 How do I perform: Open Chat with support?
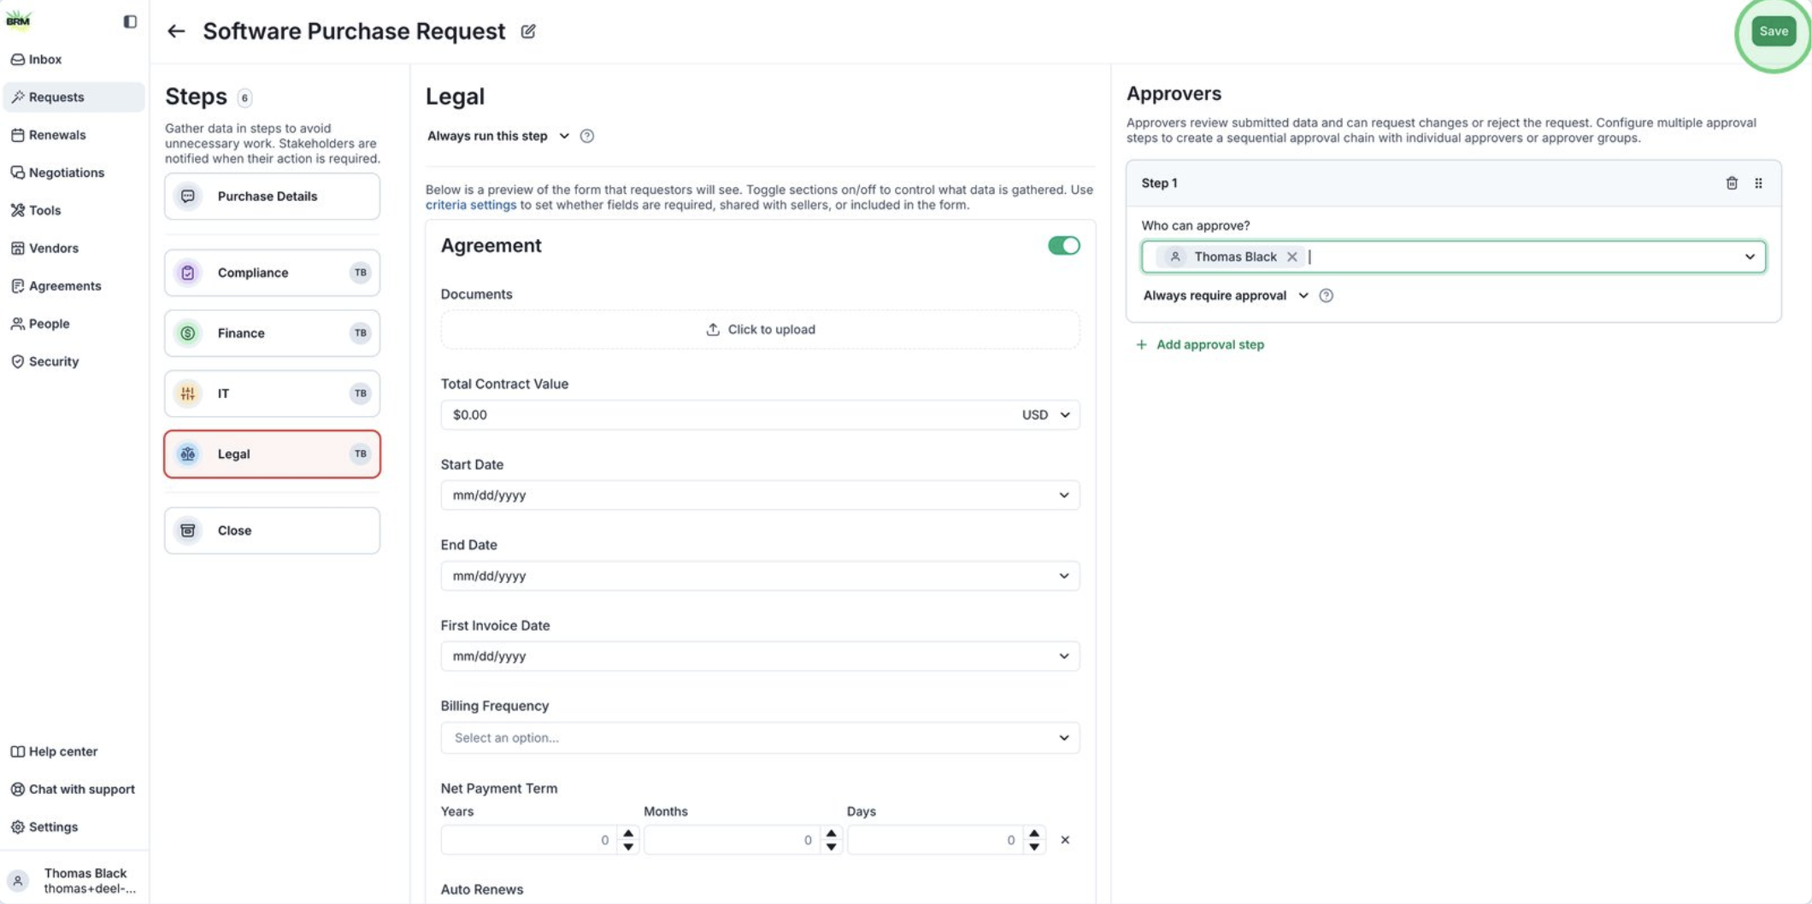point(74,790)
